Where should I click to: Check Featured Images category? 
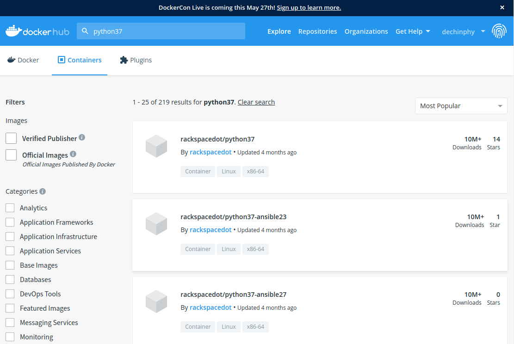[10, 308]
